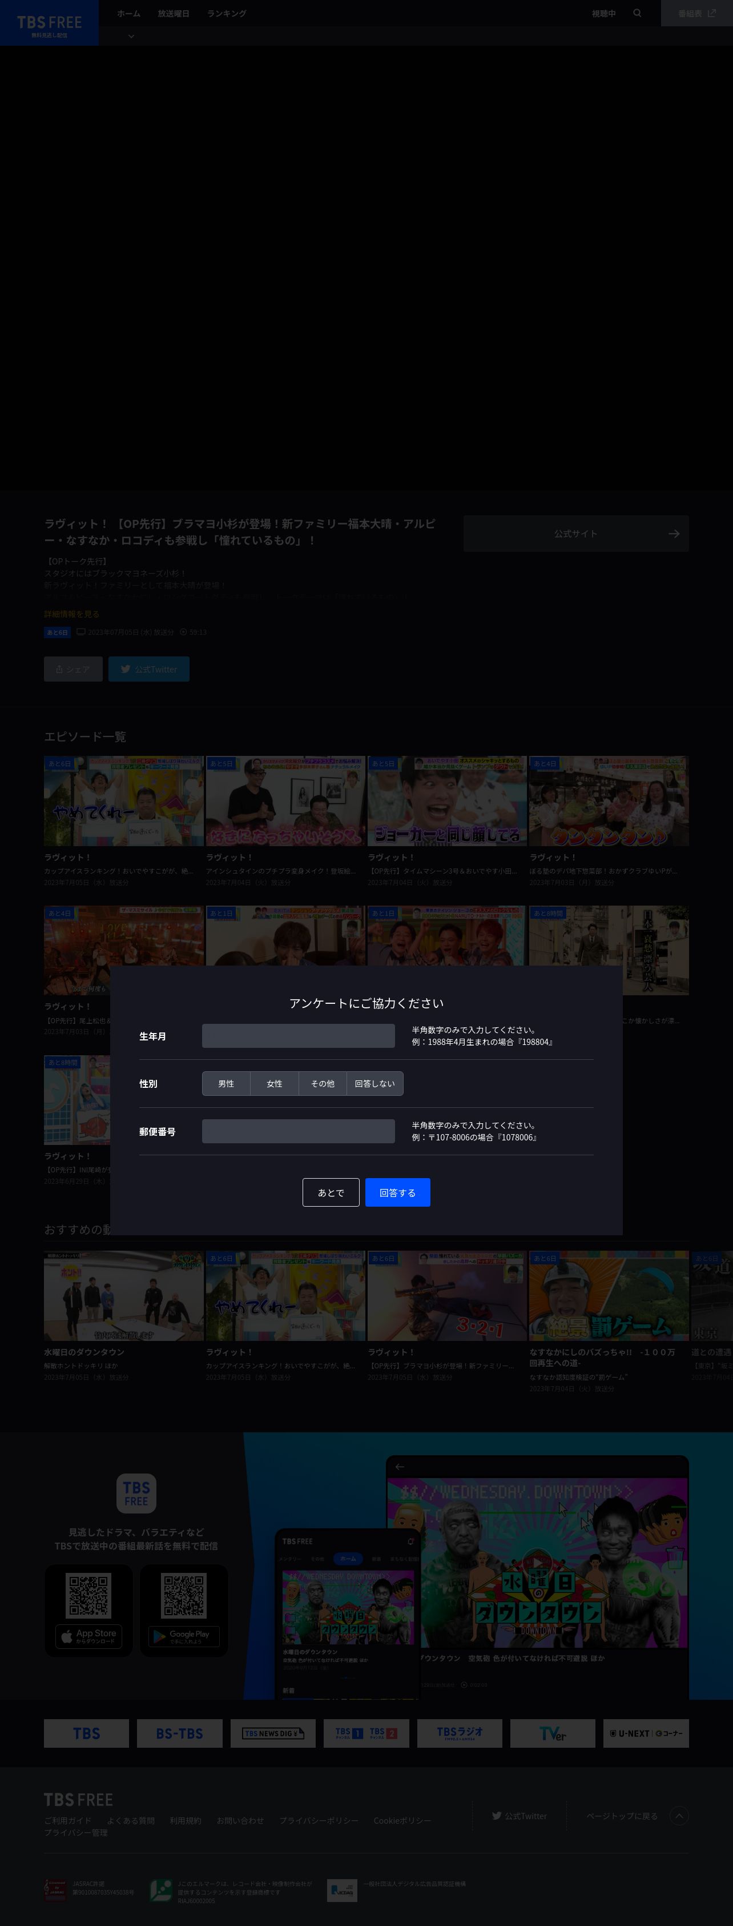Click the あとで button in survey

[x=331, y=1192]
